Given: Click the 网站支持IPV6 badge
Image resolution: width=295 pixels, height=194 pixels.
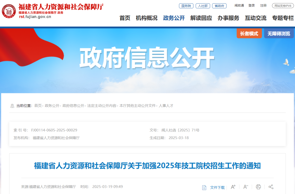Looking at the screenshot, I should point(283,6).
